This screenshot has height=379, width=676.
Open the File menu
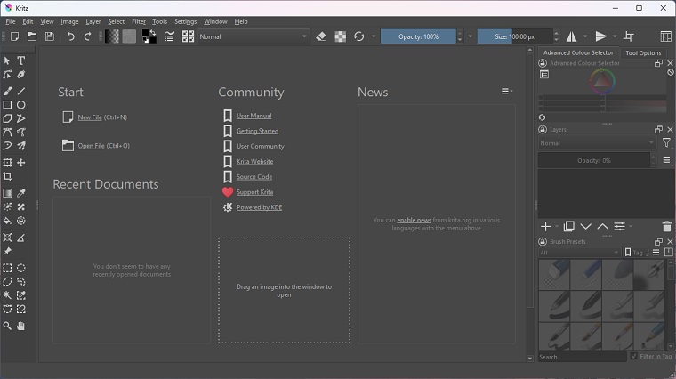(11, 21)
